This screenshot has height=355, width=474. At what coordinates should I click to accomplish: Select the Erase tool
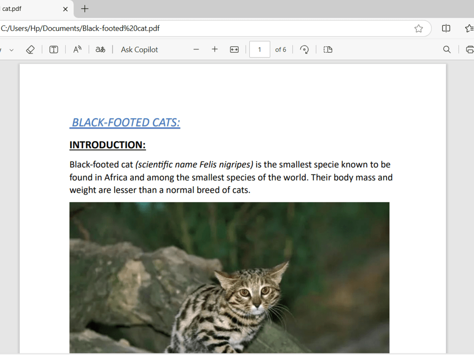click(x=30, y=50)
